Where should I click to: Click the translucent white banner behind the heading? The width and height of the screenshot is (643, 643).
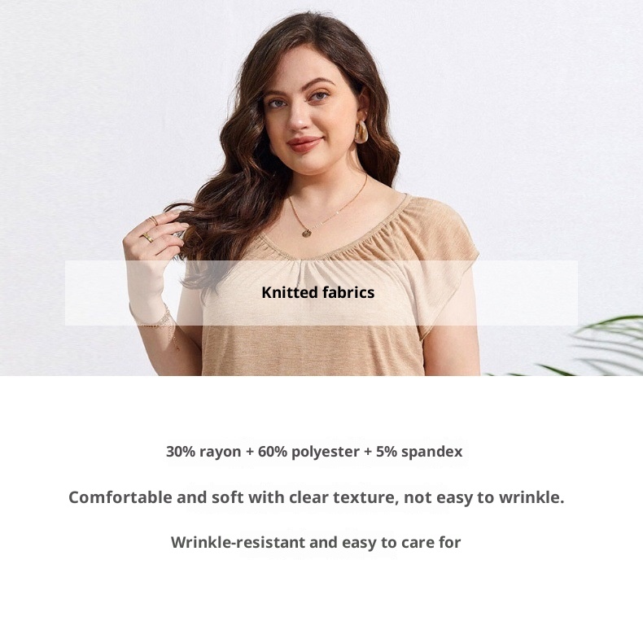(321, 293)
